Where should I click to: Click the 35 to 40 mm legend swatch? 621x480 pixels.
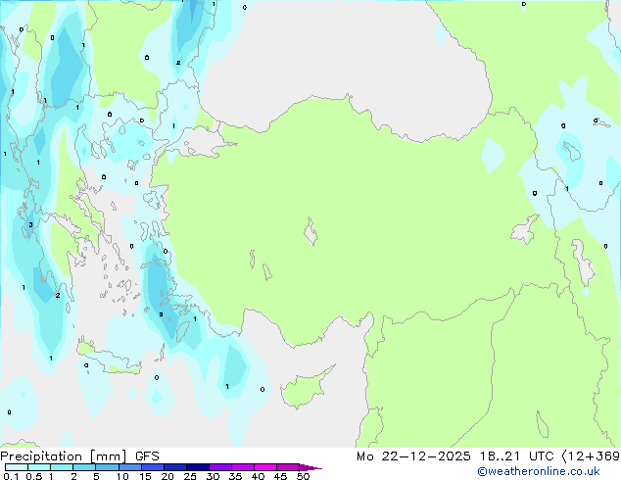pyautogui.click(x=243, y=467)
